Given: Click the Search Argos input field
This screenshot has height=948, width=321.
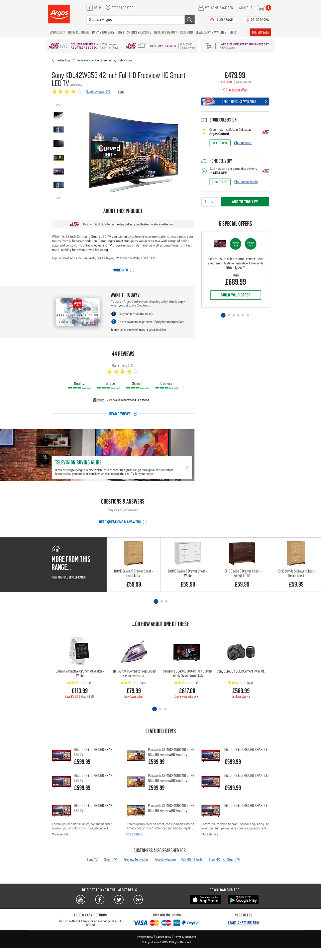Looking at the screenshot, I should (135, 19).
